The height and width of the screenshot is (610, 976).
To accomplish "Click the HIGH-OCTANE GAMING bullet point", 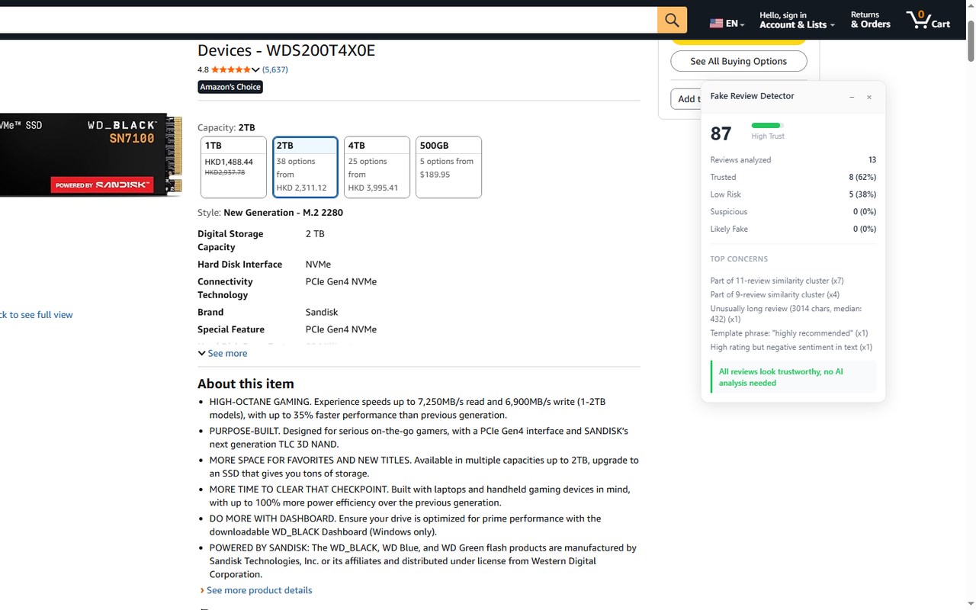I will 407,408.
